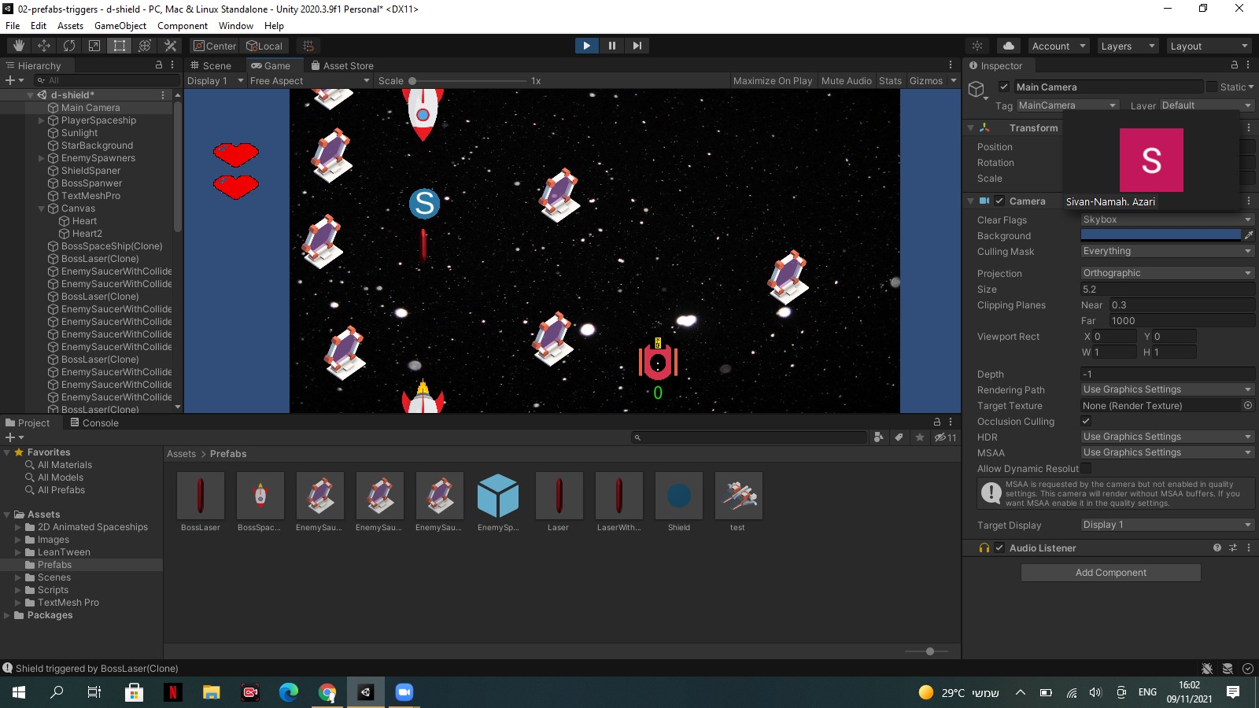Image resolution: width=1259 pixels, height=708 pixels.
Task: Select the Rect Transform tool
Action: [119, 46]
